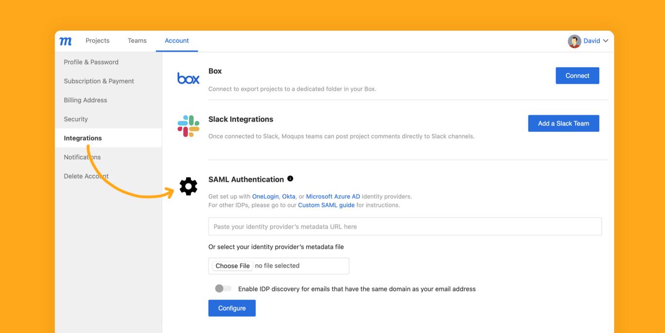Open the Teams tab
This screenshot has height=333, width=665.
(x=137, y=41)
